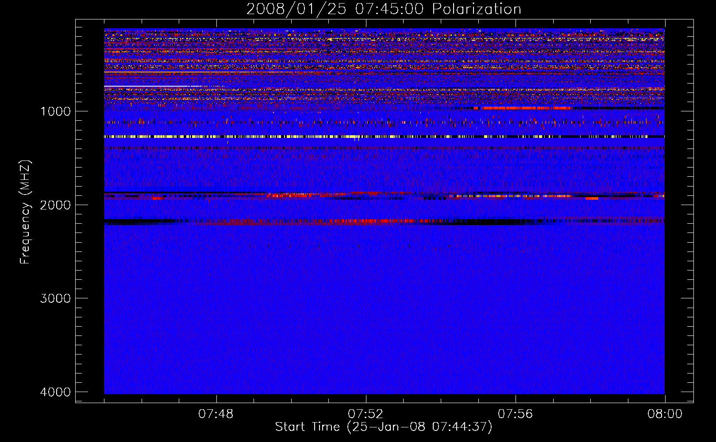
Task: Click the red streak just below 1000 MHz
Action: [522, 108]
